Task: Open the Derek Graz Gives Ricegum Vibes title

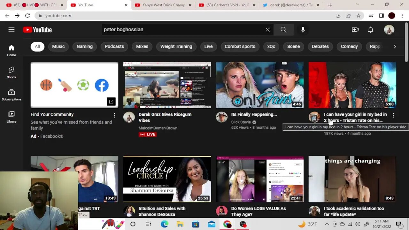Action: pyautogui.click(x=165, y=117)
